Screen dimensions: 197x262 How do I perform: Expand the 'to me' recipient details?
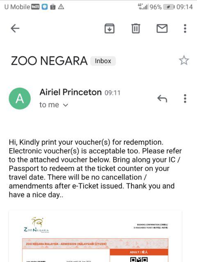[54, 105]
